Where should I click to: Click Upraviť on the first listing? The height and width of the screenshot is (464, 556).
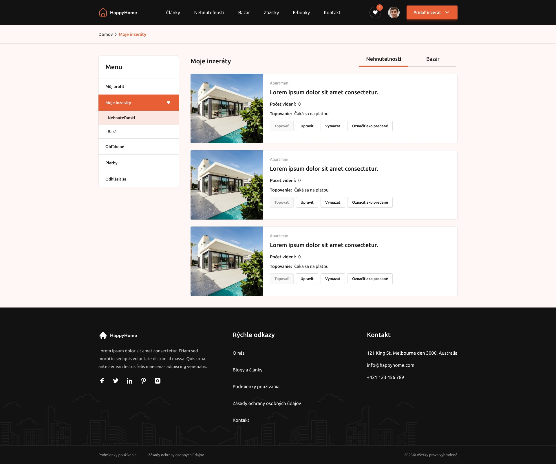[307, 126]
